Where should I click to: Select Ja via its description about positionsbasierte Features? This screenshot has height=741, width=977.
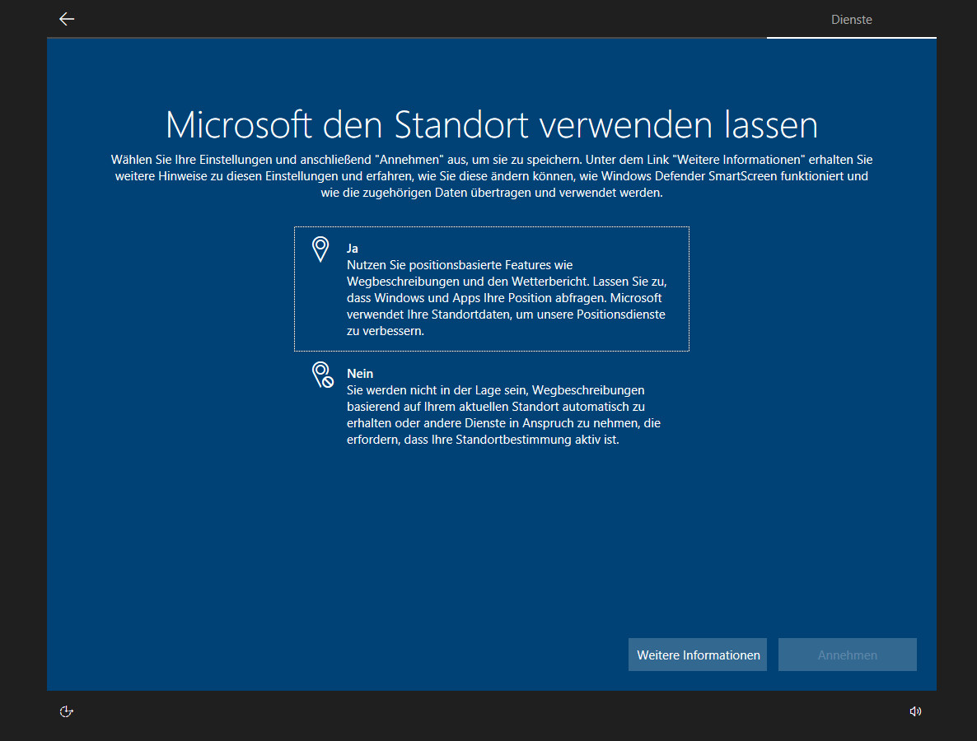pyautogui.click(x=507, y=298)
